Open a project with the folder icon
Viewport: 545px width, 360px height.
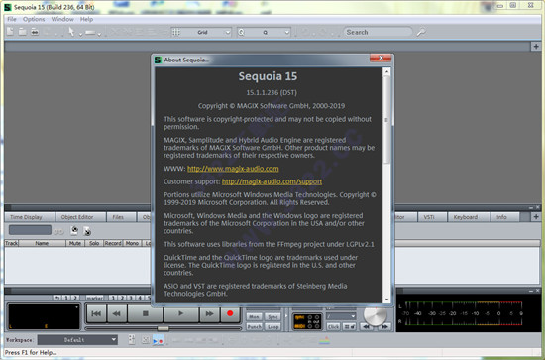22,32
